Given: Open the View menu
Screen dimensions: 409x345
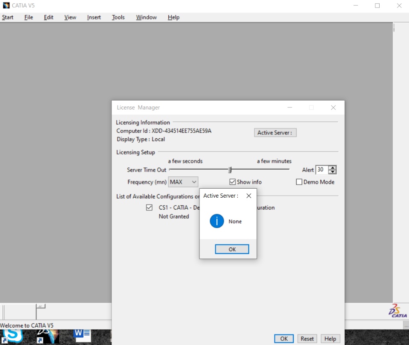Looking at the screenshot, I should click(x=70, y=17).
